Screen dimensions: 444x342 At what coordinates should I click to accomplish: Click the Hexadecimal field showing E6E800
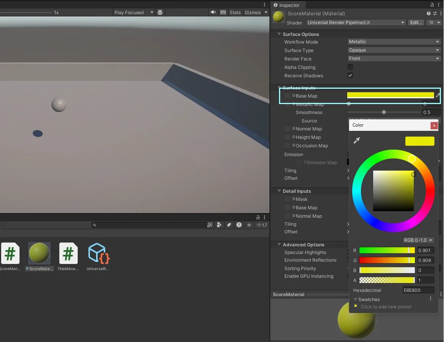418,290
